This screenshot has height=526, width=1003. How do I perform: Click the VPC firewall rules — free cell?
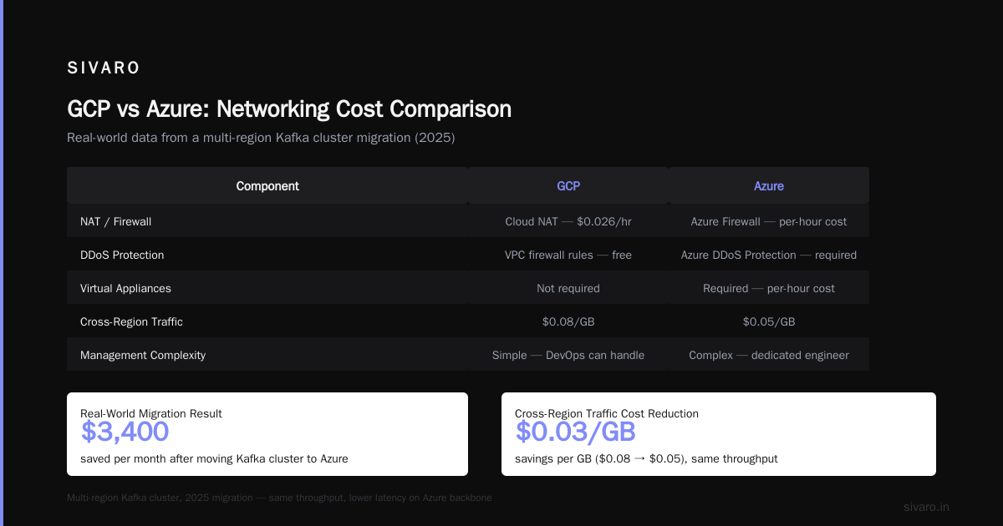pos(568,255)
